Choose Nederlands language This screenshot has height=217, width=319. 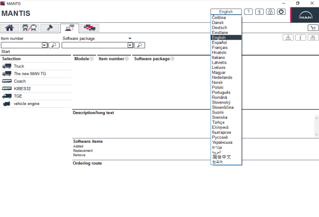point(226,77)
